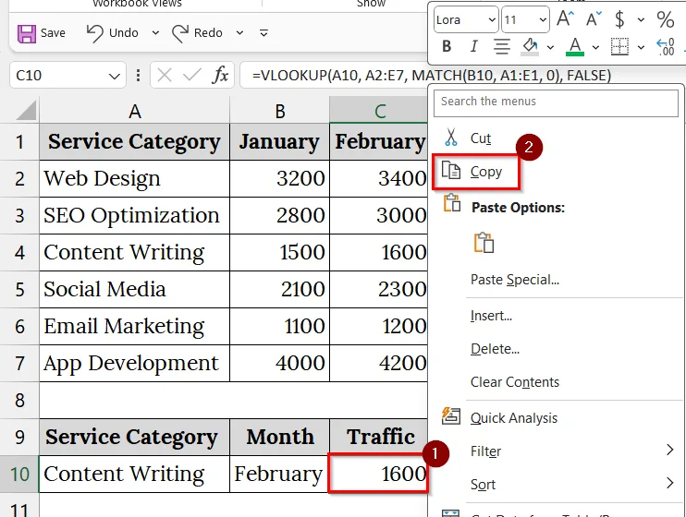
Task: Click the Increase Decimal icon
Action: [666, 46]
